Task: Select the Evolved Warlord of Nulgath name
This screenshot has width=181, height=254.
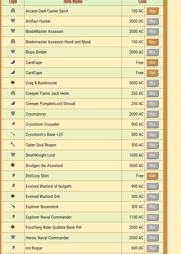Action: [x=49, y=186]
